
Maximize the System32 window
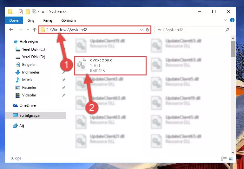(214, 11)
